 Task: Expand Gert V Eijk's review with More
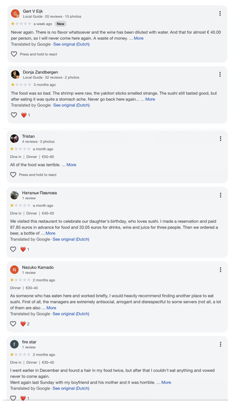(139, 39)
